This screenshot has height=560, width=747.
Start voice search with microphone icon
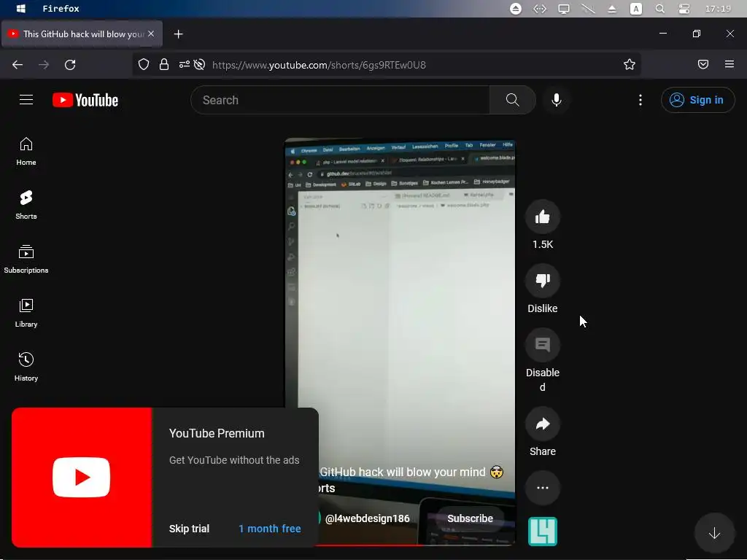[557, 100]
